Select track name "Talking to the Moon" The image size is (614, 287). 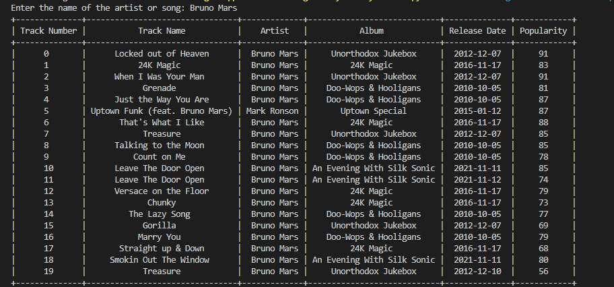click(x=160, y=145)
